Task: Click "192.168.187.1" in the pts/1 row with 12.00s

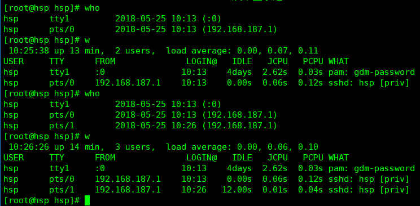Action: 128,190
